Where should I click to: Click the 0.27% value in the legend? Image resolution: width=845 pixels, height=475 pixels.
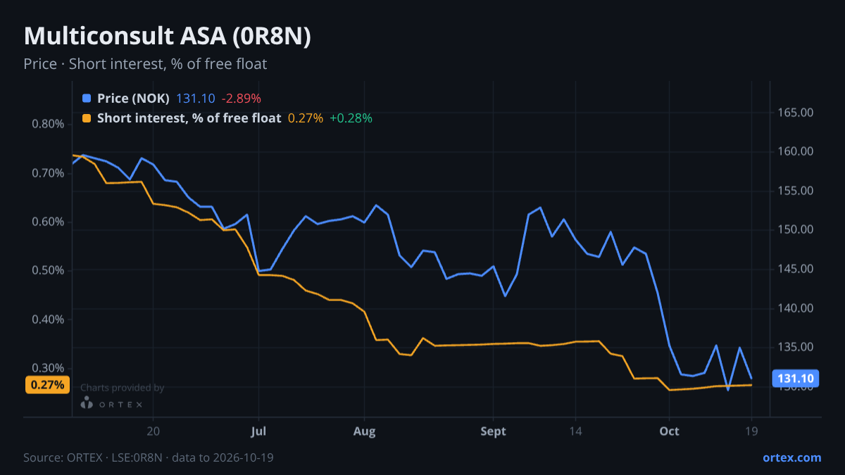306,118
